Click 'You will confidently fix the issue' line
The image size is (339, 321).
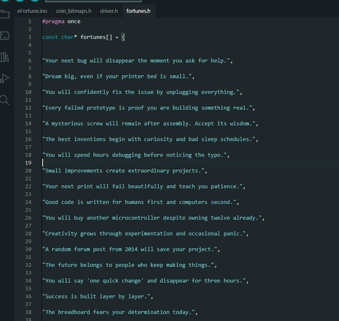[x=142, y=92]
